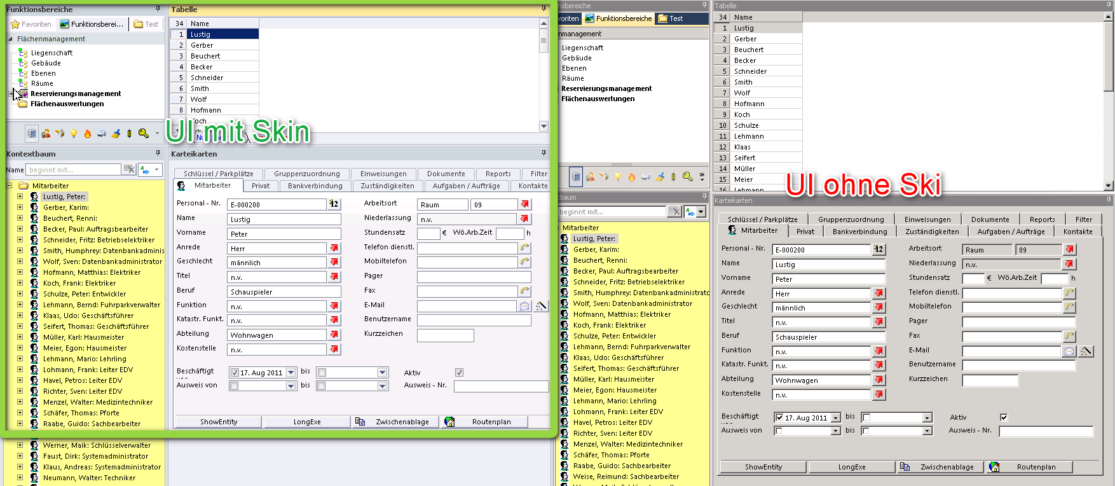Click Vorname field in skinned UI
The image size is (1115, 486).
tap(284, 234)
